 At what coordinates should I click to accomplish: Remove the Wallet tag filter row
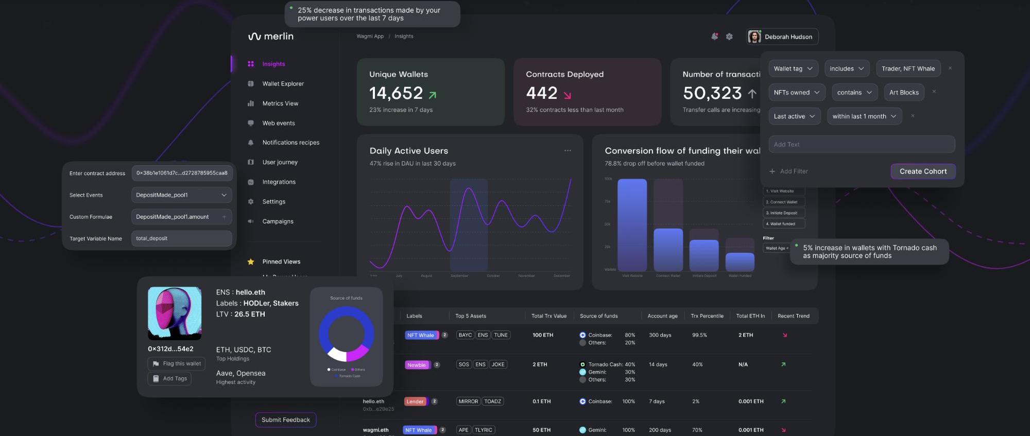950,68
